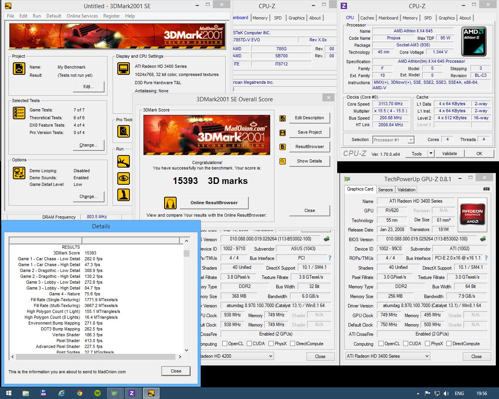Click the top Run icon in the 3DMark window
499x399 pixels.
coord(124,161)
